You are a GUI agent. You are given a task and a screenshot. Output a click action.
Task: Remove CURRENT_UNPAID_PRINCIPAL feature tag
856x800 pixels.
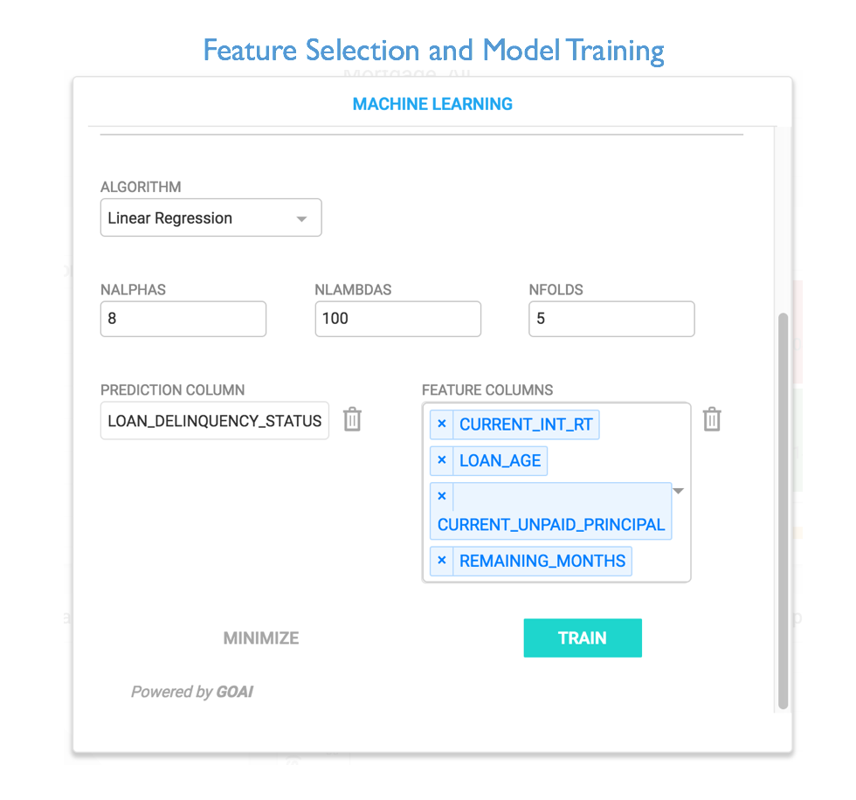tap(442, 496)
